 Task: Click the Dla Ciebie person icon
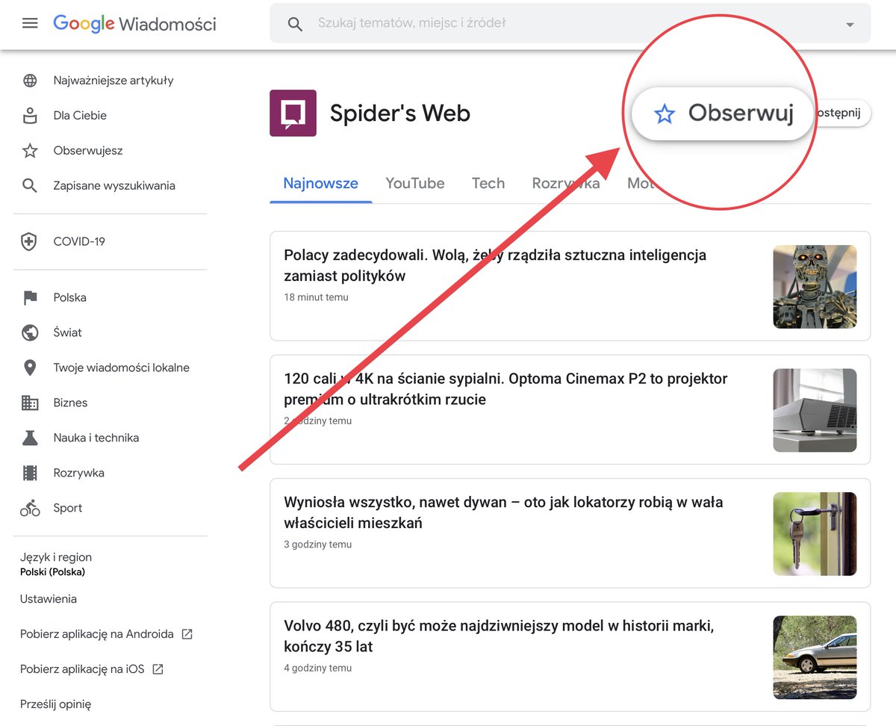tap(30, 116)
